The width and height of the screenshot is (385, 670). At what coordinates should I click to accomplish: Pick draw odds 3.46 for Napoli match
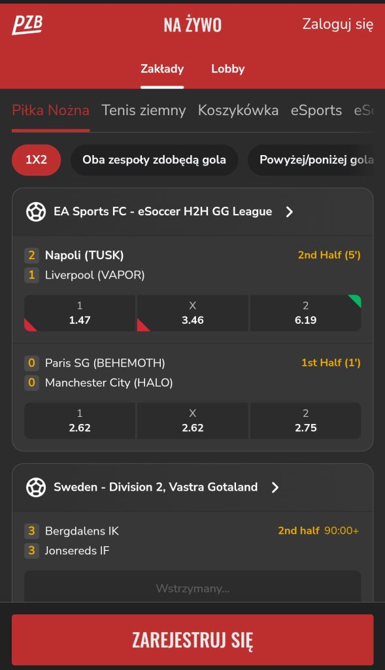(x=192, y=313)
